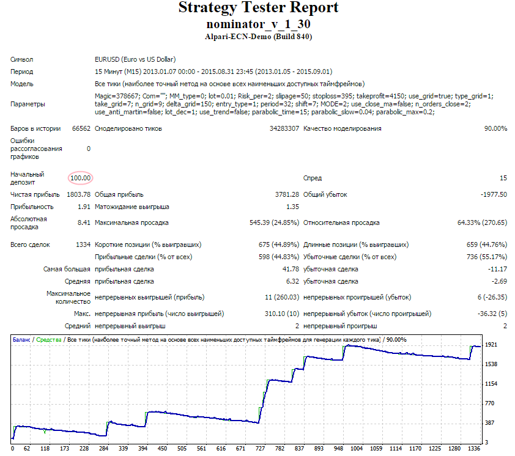Click Общая прибыль value 3781.28
This screenshot has width=515, height=456.
point(287,194)
